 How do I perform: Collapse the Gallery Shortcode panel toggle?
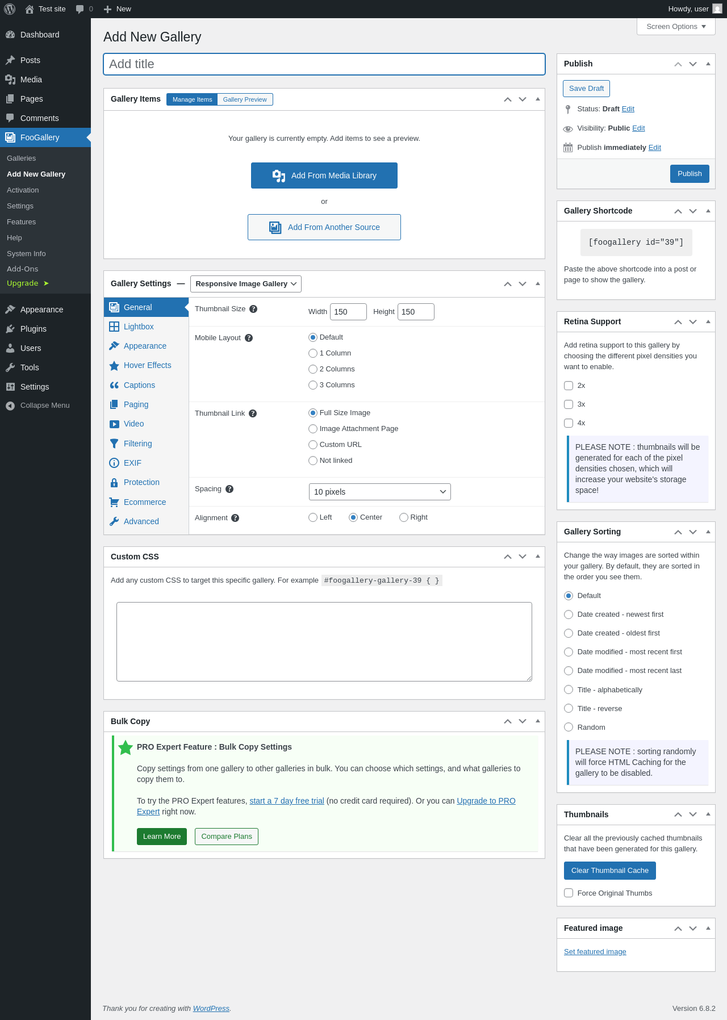pos(708,211)
